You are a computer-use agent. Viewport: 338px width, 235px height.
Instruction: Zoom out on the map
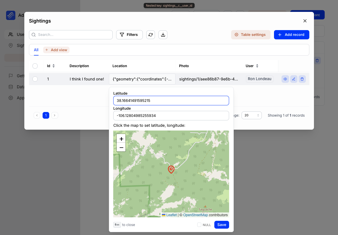click(121, 147)
